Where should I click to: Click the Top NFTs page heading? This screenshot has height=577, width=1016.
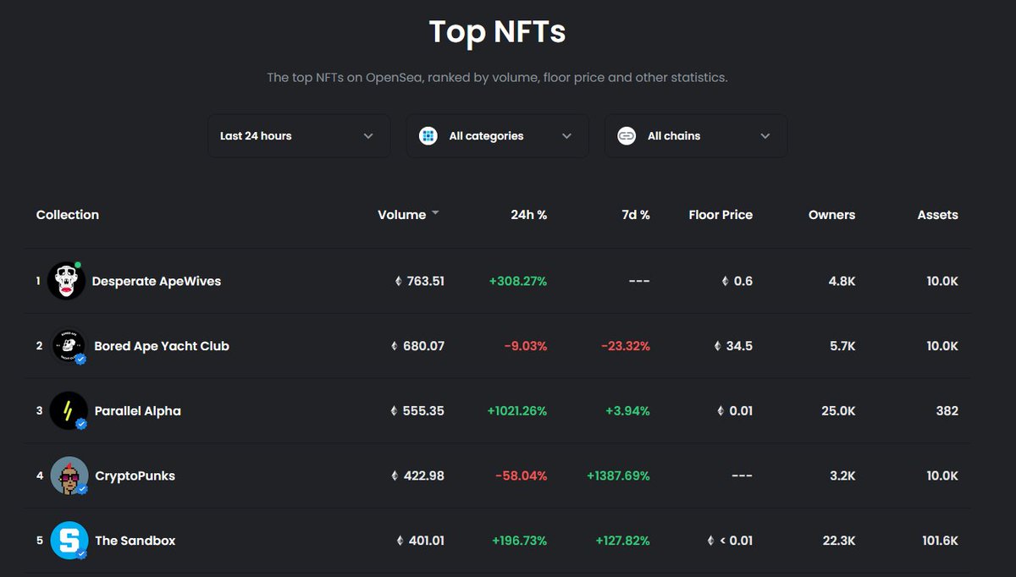click(x=497, y=32)
